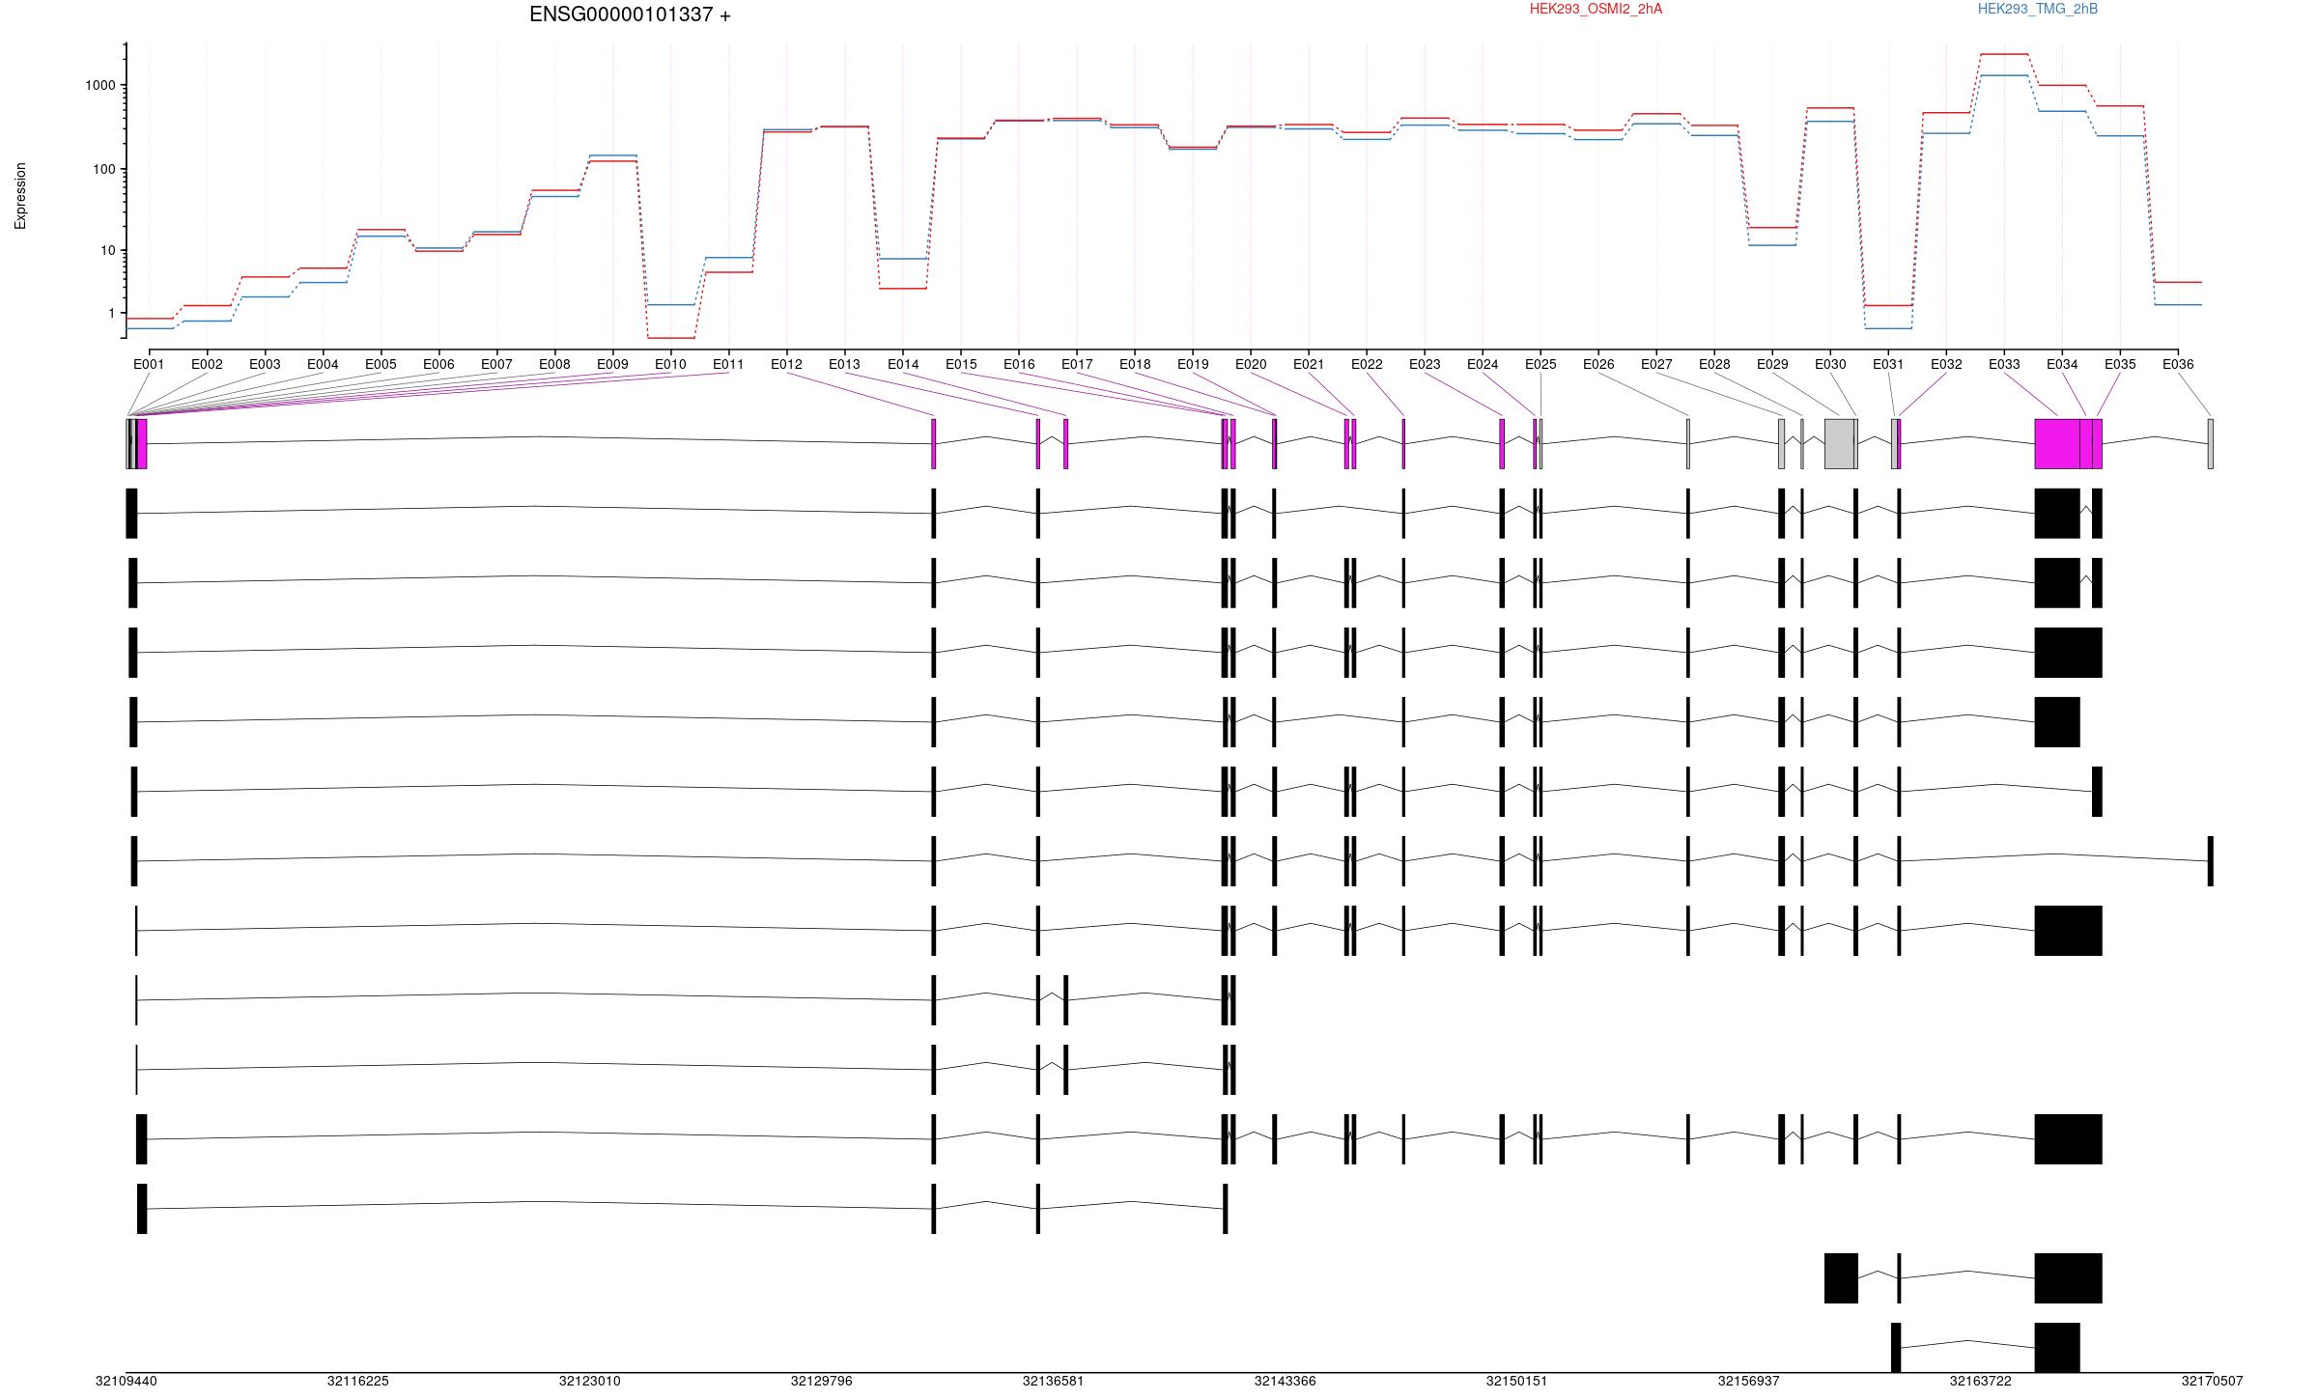Click the y-axis value 1000
Screen dimensions: 2318x1400
tap(100, 85)
